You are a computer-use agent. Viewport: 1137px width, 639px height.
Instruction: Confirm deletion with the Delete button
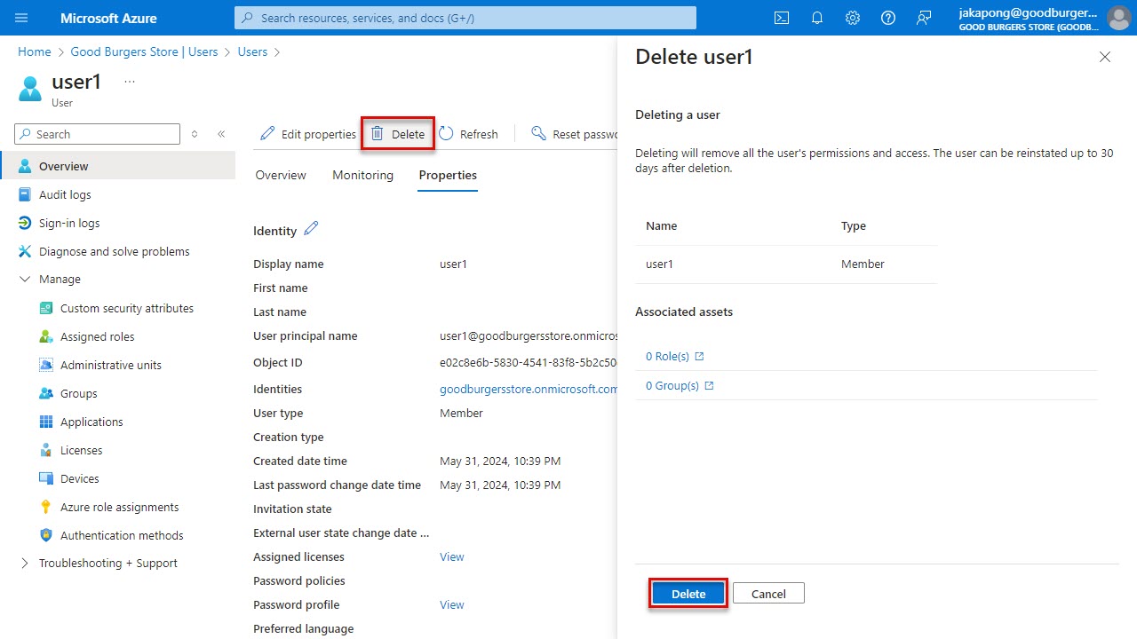click(688, 593)
